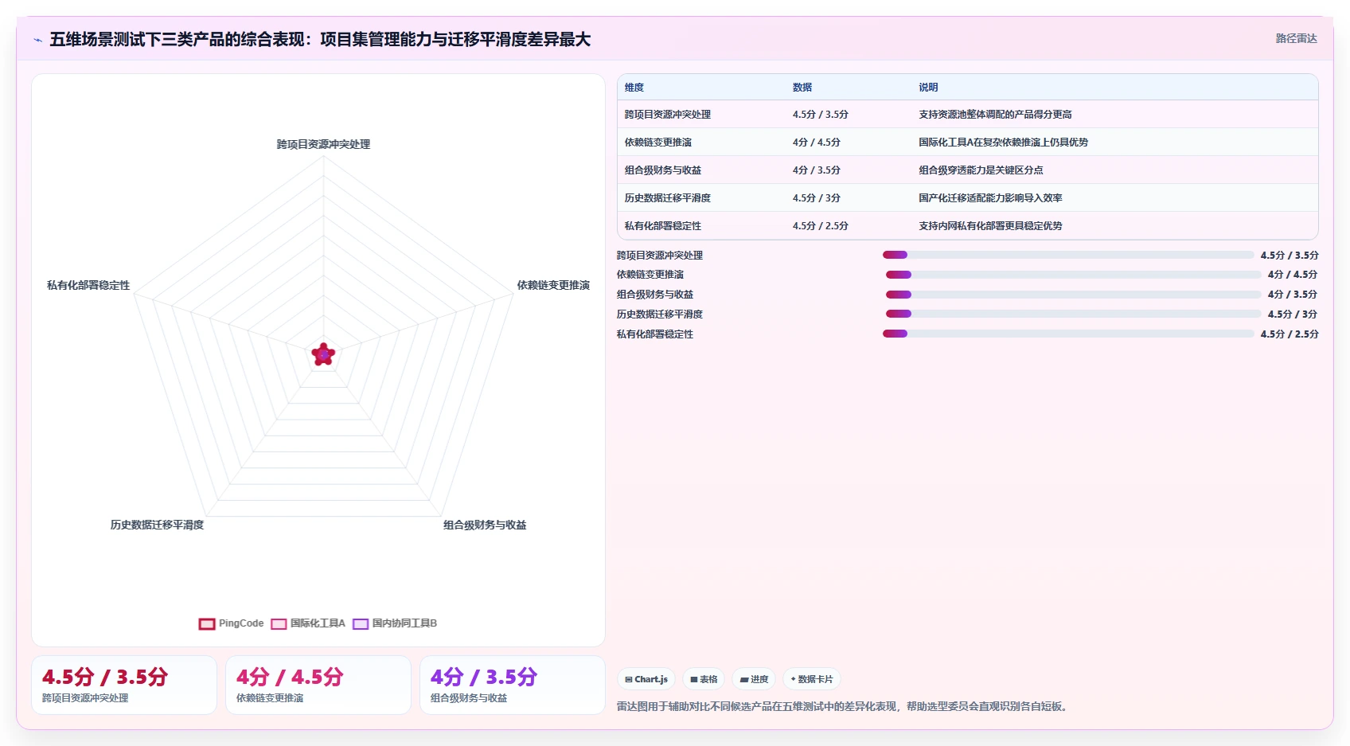
Task: Click radar axis label 组合级财务与收益
Action: point(485,525)
